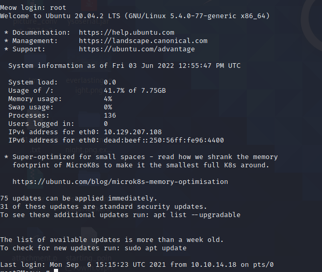Click the Memory usage value 4%

[108, 99]
